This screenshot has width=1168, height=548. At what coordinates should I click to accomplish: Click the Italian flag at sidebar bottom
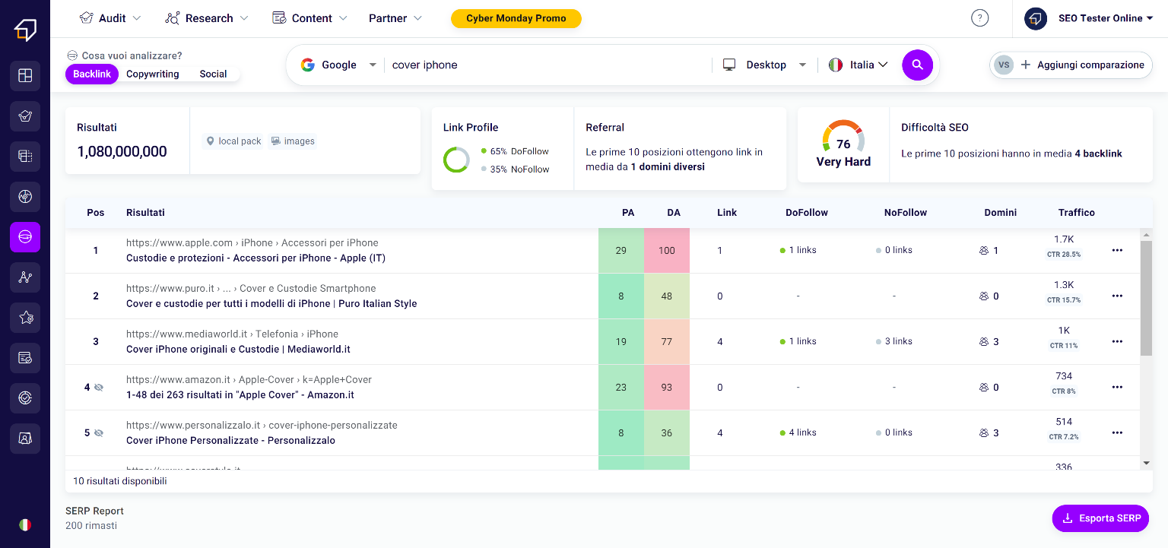pos(25,524)
